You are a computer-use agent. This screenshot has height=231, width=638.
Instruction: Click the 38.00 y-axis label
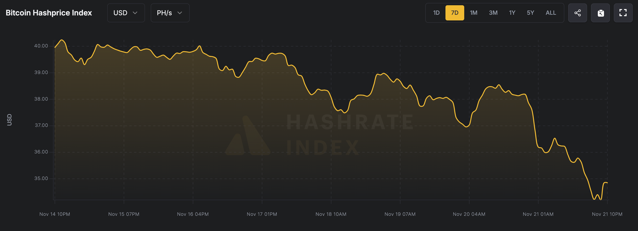(41, 99)
